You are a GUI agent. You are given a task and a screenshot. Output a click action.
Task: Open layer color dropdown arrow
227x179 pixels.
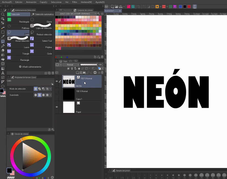pyautogui.click(x=102, y=68)
